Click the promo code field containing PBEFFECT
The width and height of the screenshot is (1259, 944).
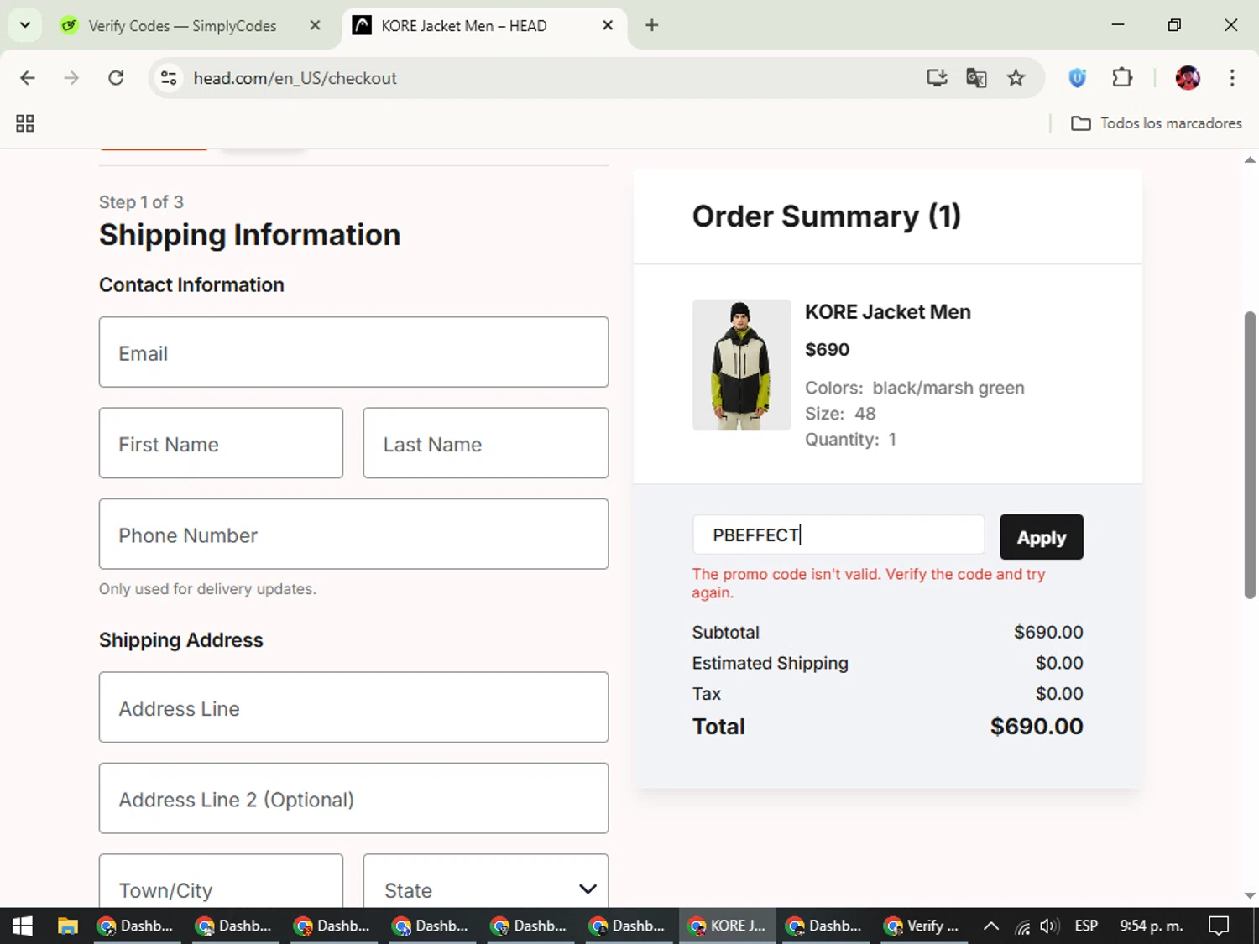tap(838, 535)
